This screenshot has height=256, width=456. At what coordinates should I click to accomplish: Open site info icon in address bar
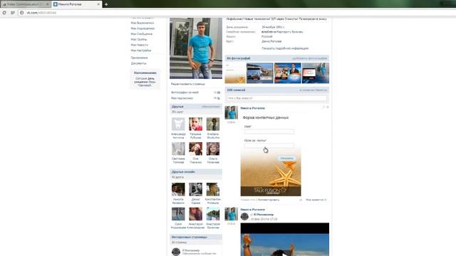(21, 13)
